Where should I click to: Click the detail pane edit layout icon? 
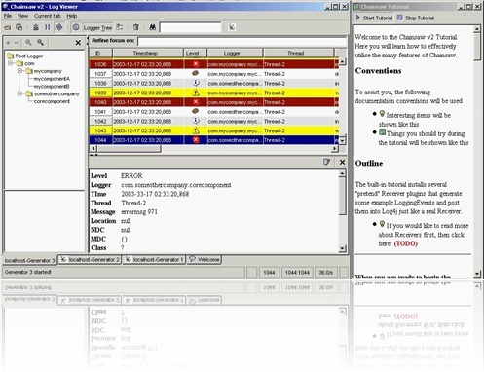pyautogui.click(x=326, y=162)
